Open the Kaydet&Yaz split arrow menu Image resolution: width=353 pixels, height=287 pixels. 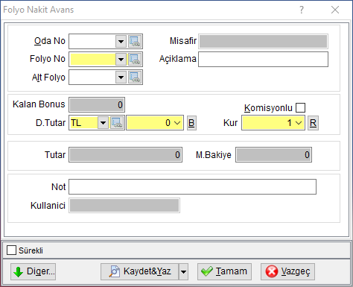183,271
